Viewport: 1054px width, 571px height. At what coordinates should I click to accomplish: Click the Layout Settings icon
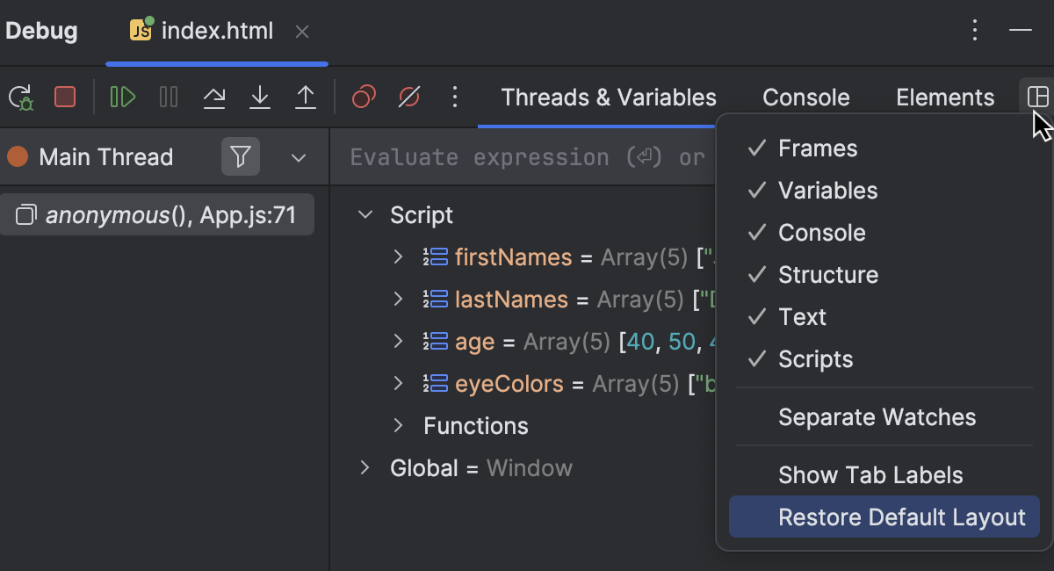[1037, 97]
